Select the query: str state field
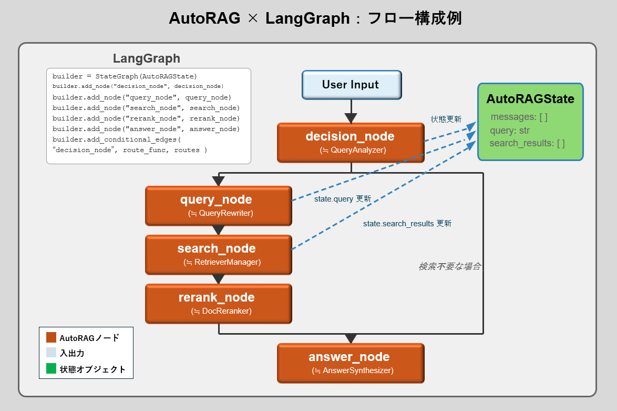The width and height of the screenshot is (617, 411). (x=509, y=130)
